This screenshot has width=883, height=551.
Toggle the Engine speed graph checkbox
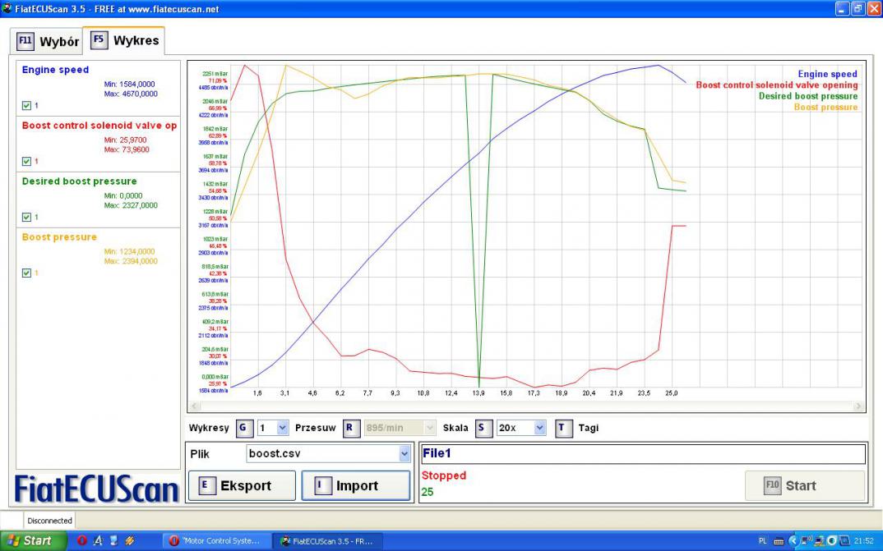pyautogui.click(x=26, y=105)
